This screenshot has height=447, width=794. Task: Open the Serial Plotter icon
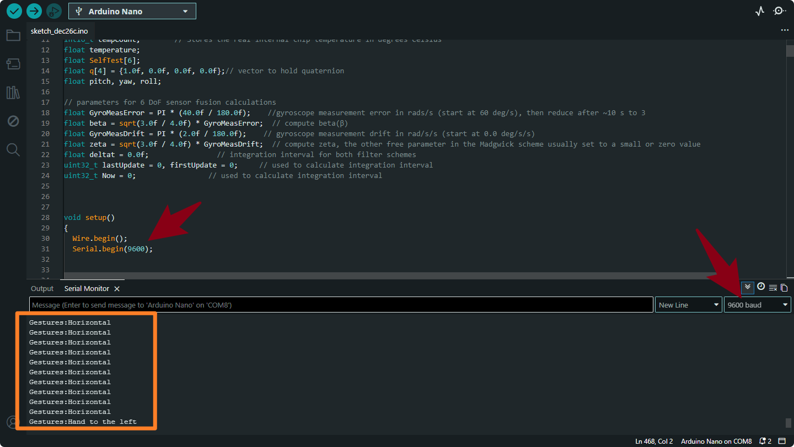[760, 11]
